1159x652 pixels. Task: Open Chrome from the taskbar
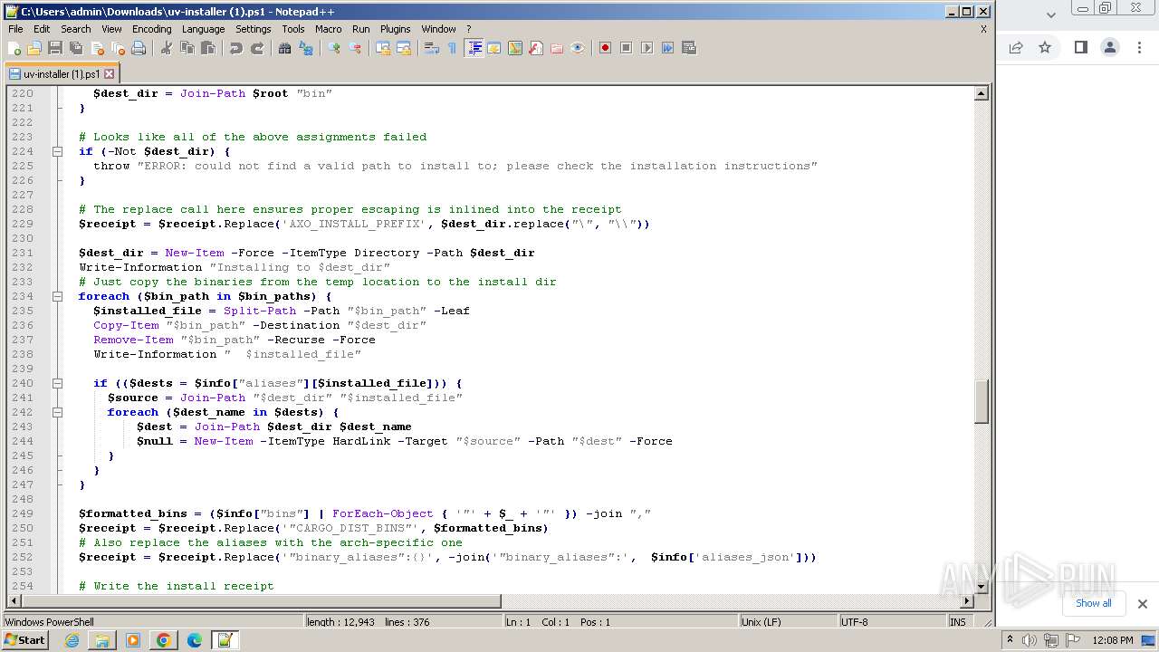[x=164, y=640]
